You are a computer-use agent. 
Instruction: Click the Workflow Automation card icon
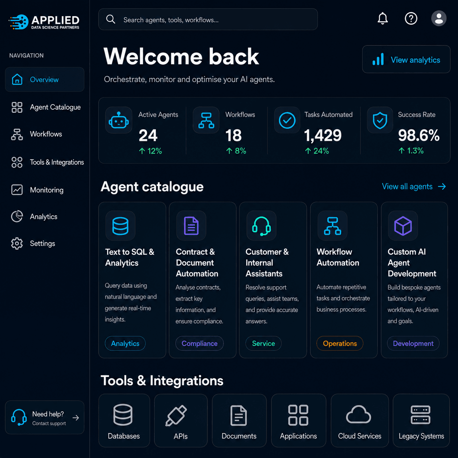[x=332, y=226]
